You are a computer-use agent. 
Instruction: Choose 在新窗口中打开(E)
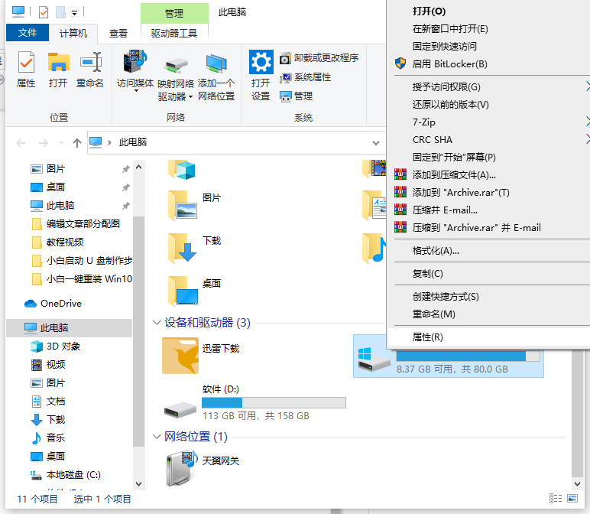tap(489, 29)
